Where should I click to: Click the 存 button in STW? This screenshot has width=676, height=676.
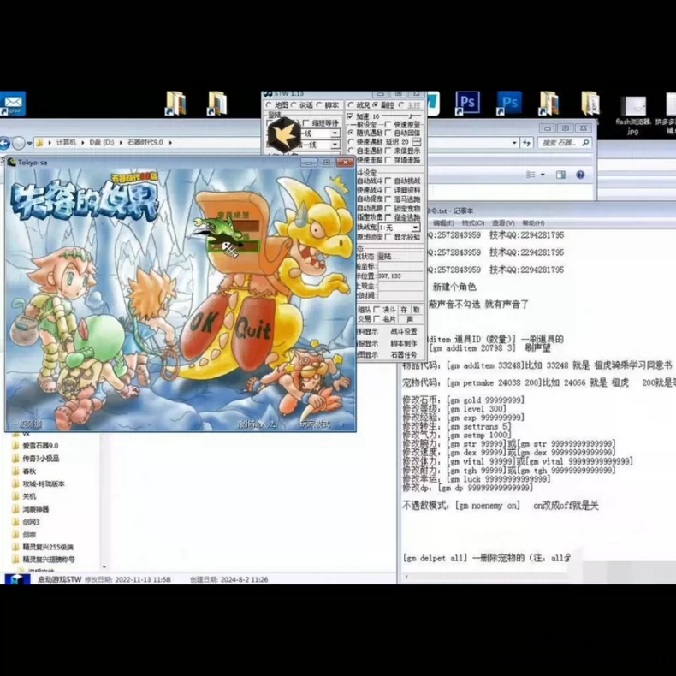(x=404, y=310)
